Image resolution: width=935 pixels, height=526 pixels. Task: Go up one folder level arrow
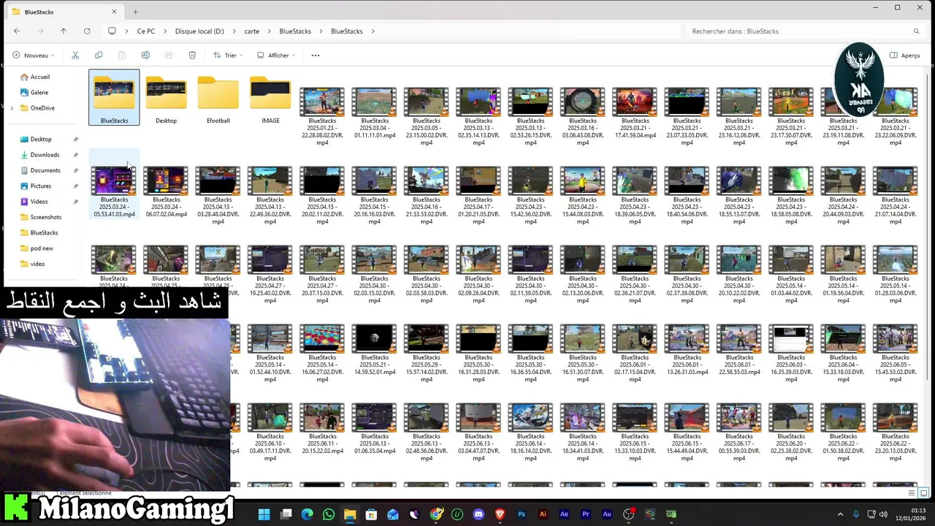[64, 31]
